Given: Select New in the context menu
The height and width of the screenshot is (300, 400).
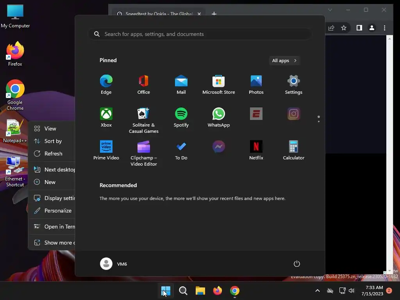Looking at the screenshot, I should pos(52,182).
